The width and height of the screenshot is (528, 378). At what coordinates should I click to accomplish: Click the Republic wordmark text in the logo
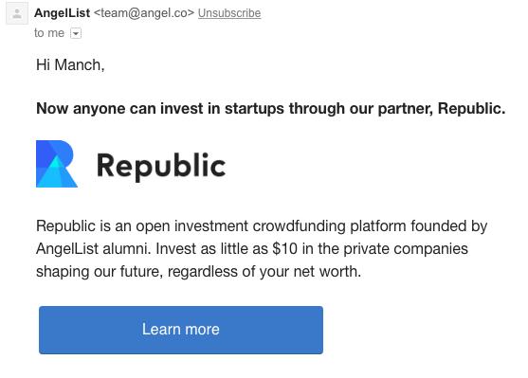tap(161, 166)
